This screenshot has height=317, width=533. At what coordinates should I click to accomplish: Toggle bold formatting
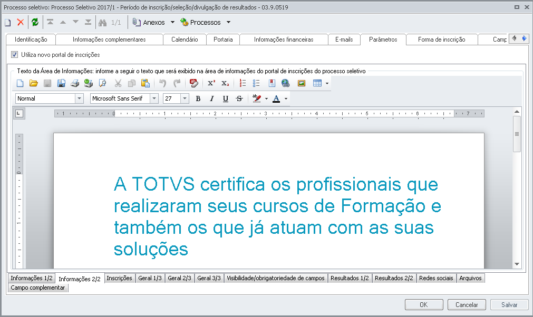(198, 99)
